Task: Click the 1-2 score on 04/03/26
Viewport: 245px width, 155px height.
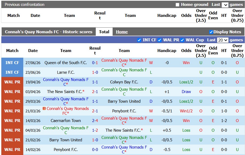Action: pos(95,130)
